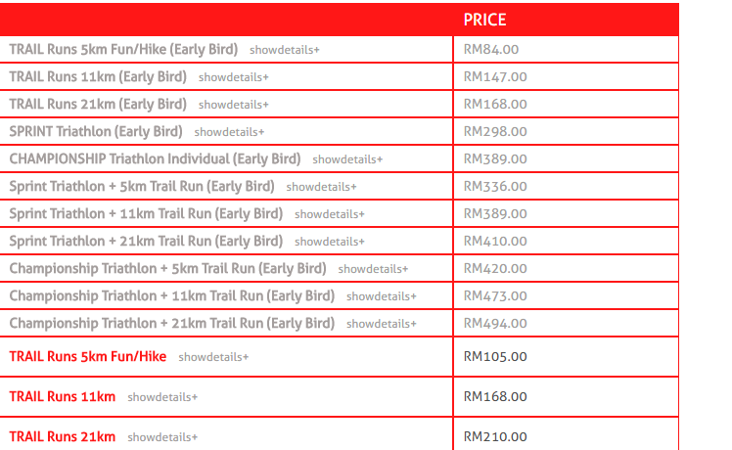Show details for Sprint Triathlon + 21km Trail Run
Viewport: 732px width, 450px height.
(x=330, y=242)
